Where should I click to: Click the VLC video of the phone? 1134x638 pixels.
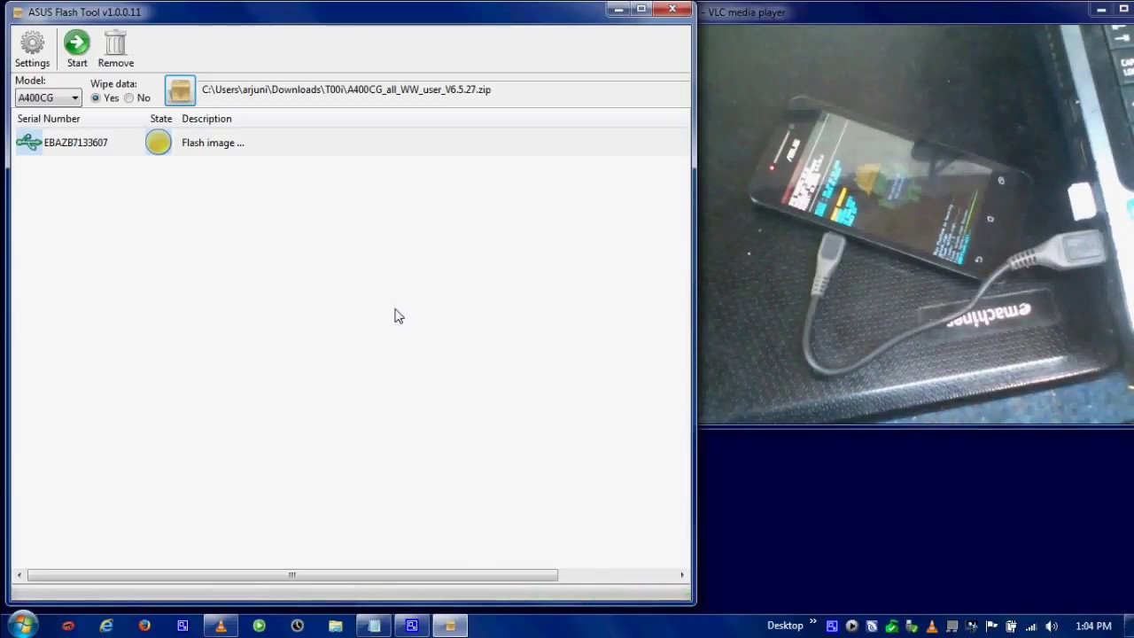(916, 224)
